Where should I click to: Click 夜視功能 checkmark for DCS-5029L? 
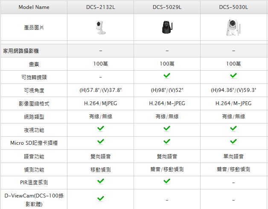(x=167, y=128)
